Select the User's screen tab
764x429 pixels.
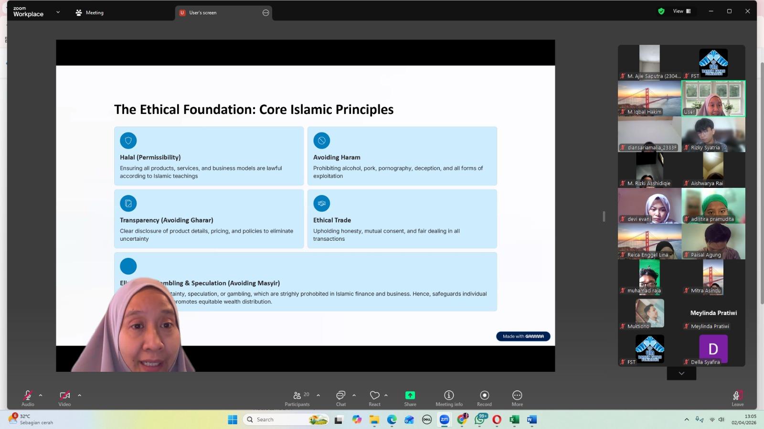click(x=218, y=13)
